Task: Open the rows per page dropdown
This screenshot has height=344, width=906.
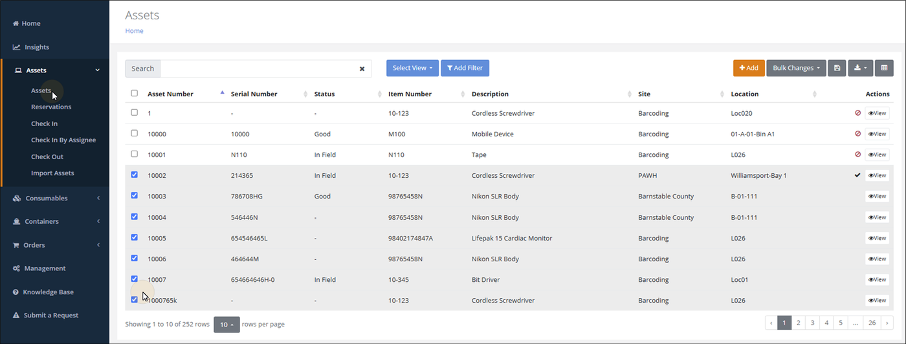Action: (x=227, y=325)
